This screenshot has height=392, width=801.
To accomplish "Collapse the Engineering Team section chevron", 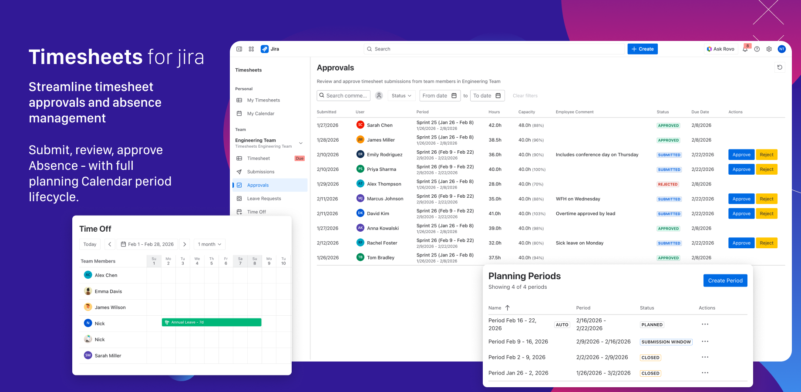I will (300, 143).
